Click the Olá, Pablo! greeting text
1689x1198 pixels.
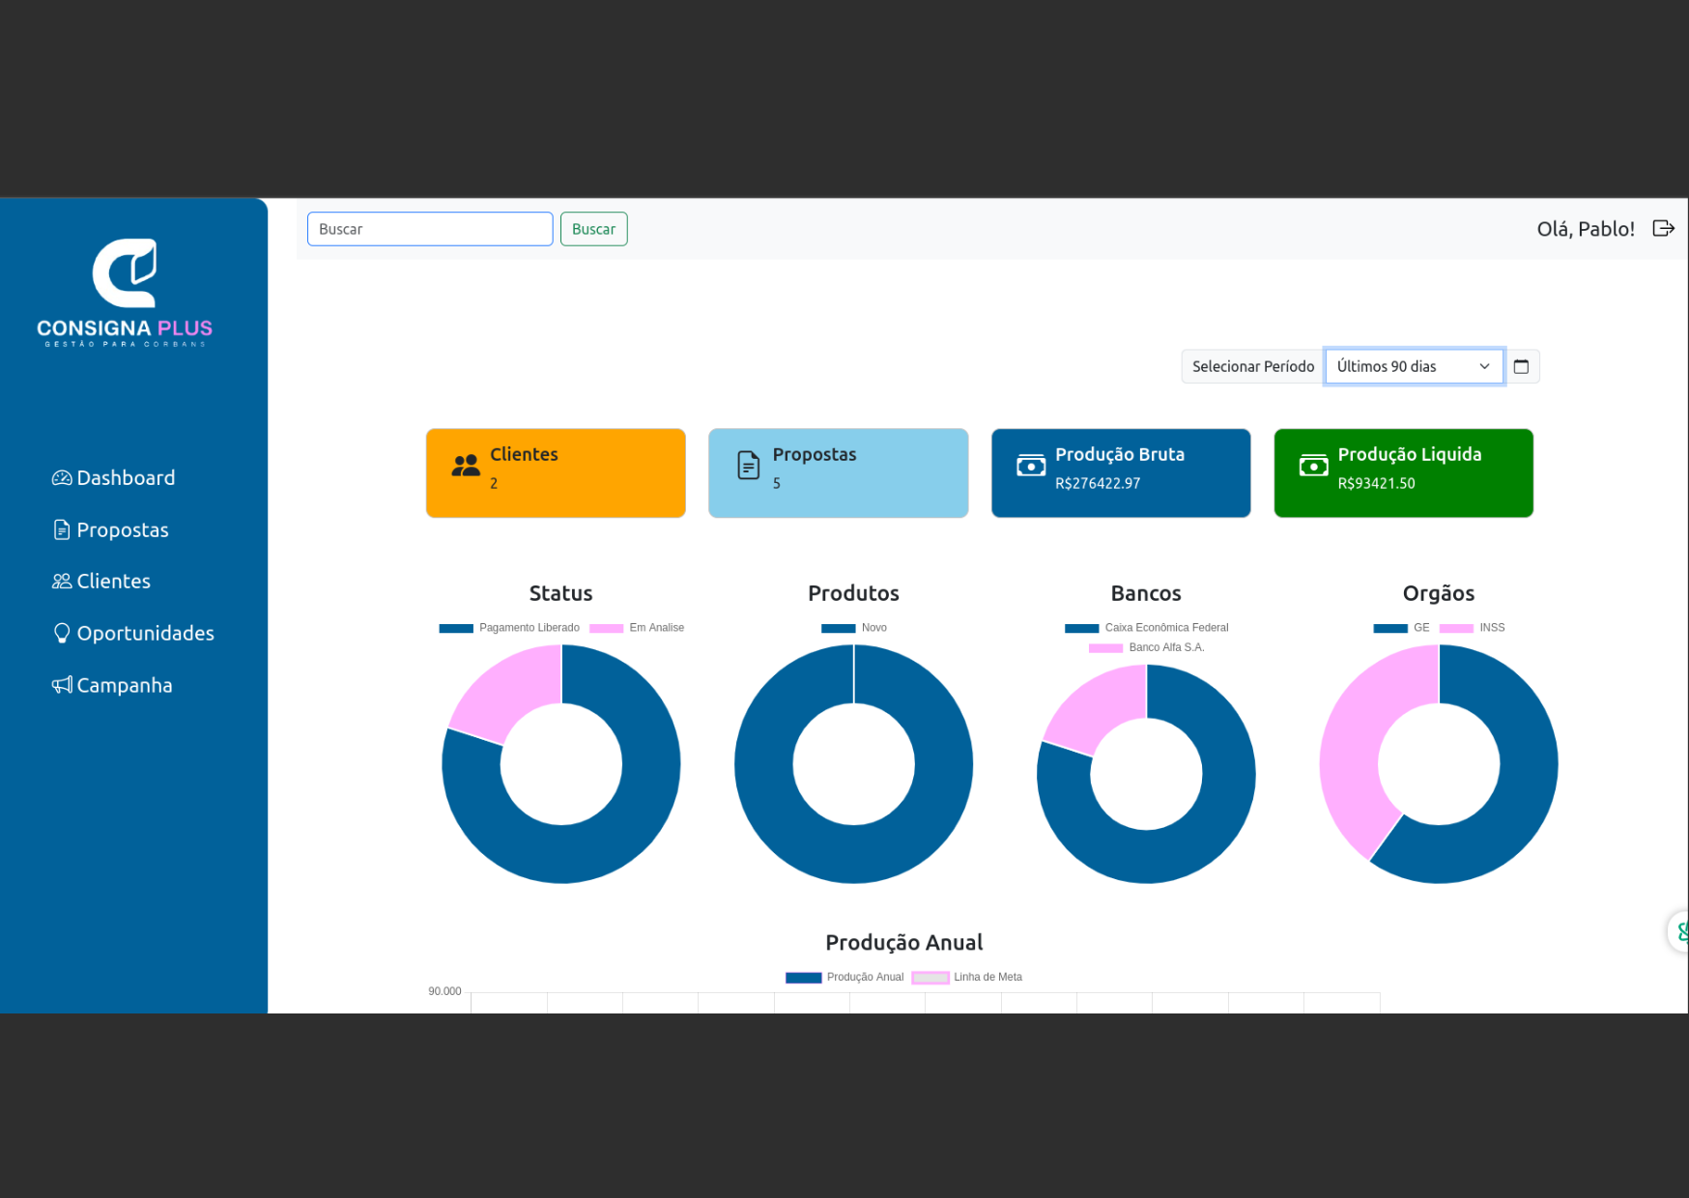coord(1586,229)
